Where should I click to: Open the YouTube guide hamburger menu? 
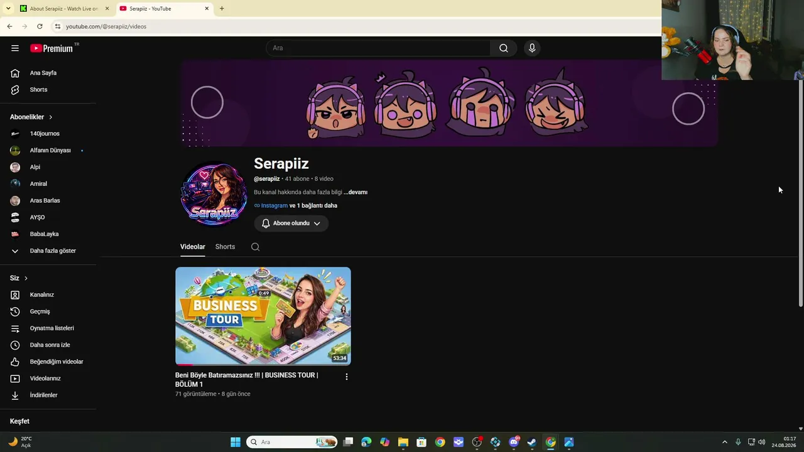[x=15, y=48]
